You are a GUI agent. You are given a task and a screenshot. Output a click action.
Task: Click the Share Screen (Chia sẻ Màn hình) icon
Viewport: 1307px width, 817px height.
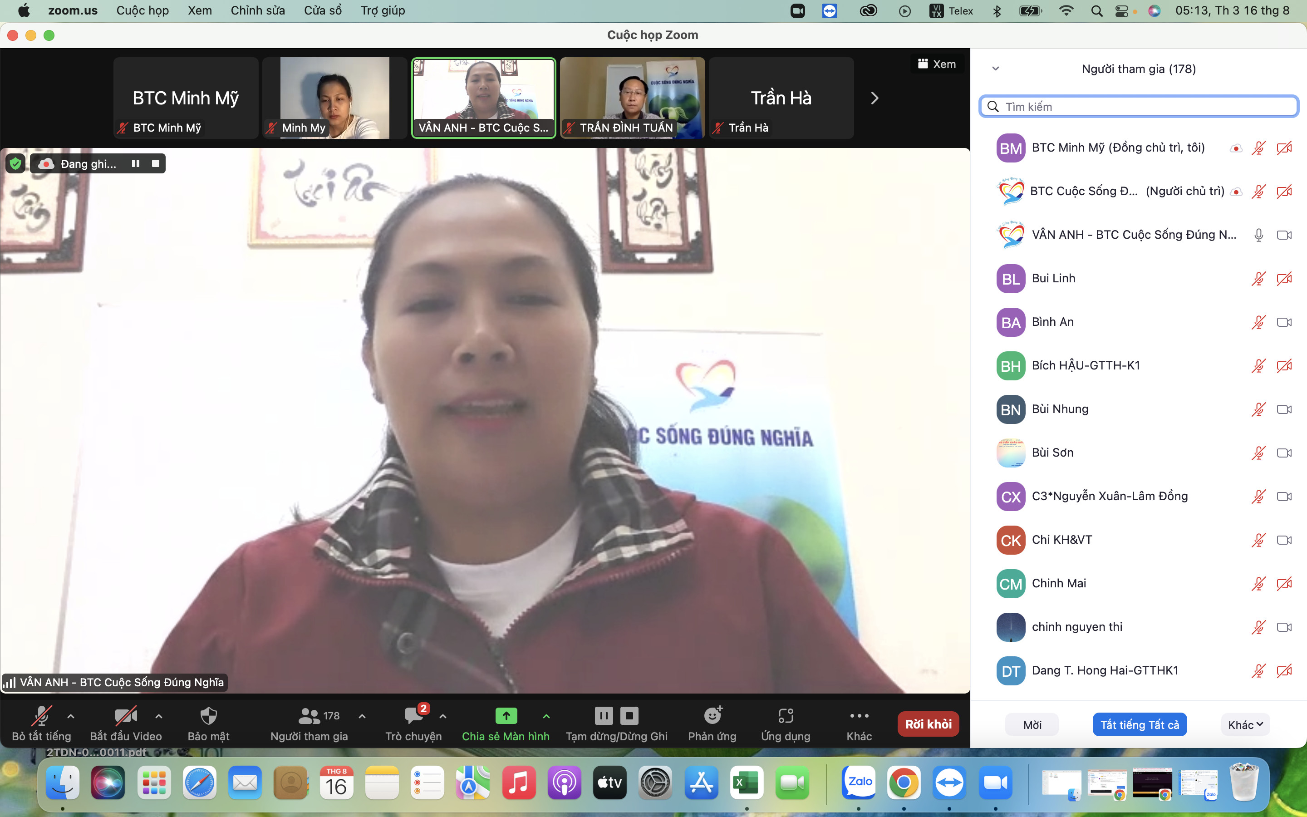(506, 717)
